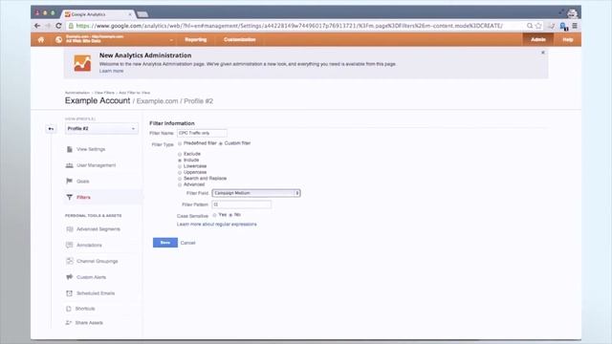This screenshot has width=612, height=344.
Task: Click the Filter Name input field
Action: (x=202, y=133)
